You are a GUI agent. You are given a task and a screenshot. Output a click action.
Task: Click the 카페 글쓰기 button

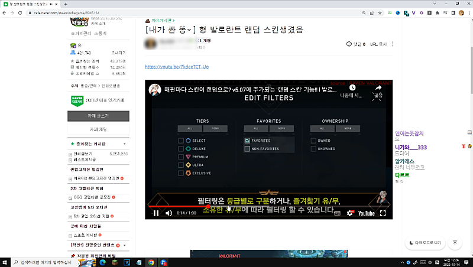click(x=98, y=116)
